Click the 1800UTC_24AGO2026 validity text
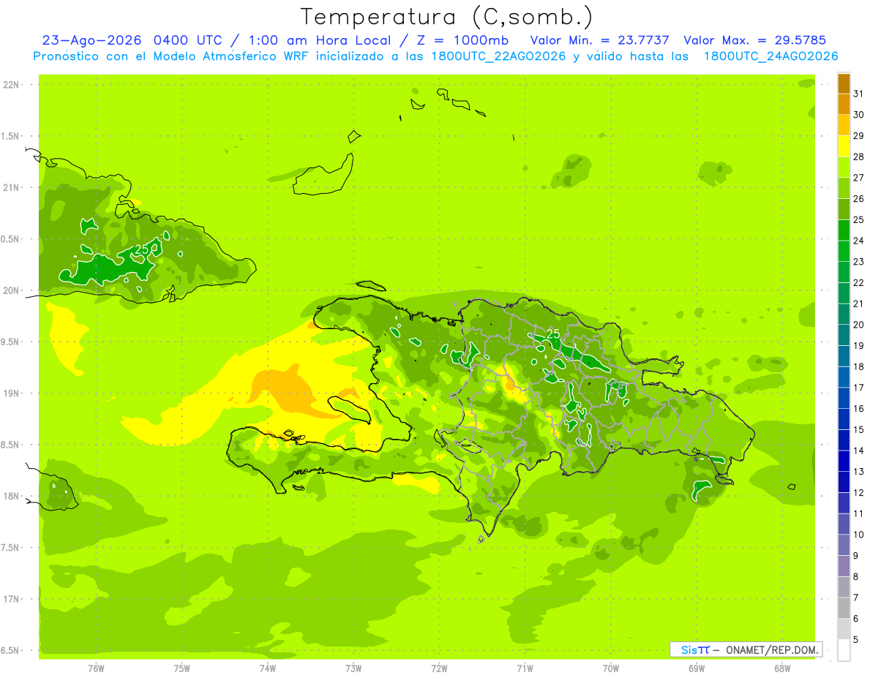This screenshot has height=678, width=878. click(770, 56)
